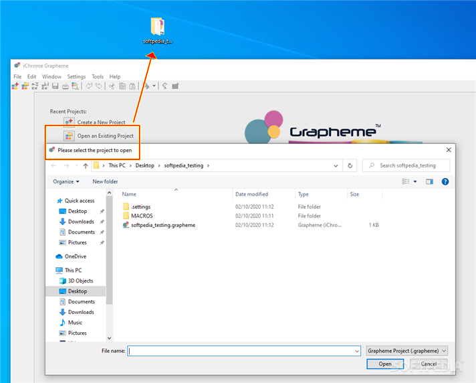
Task: Open the Edit menu
Action: coord(31,76)
